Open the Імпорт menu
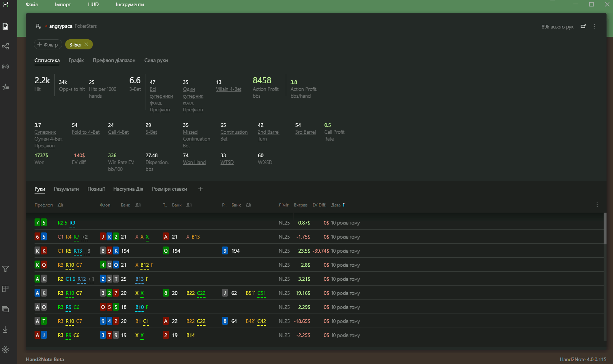This screenshot has height=364, width=613. pyautogui.click(x=63, y=4)
